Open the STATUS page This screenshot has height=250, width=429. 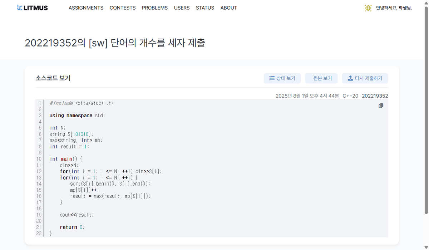(205, 8)
